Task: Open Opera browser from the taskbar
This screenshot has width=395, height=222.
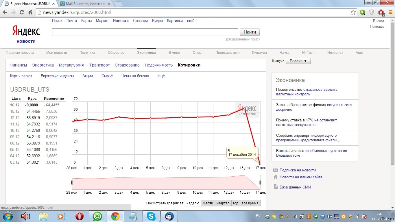Action: coord(79,216)
